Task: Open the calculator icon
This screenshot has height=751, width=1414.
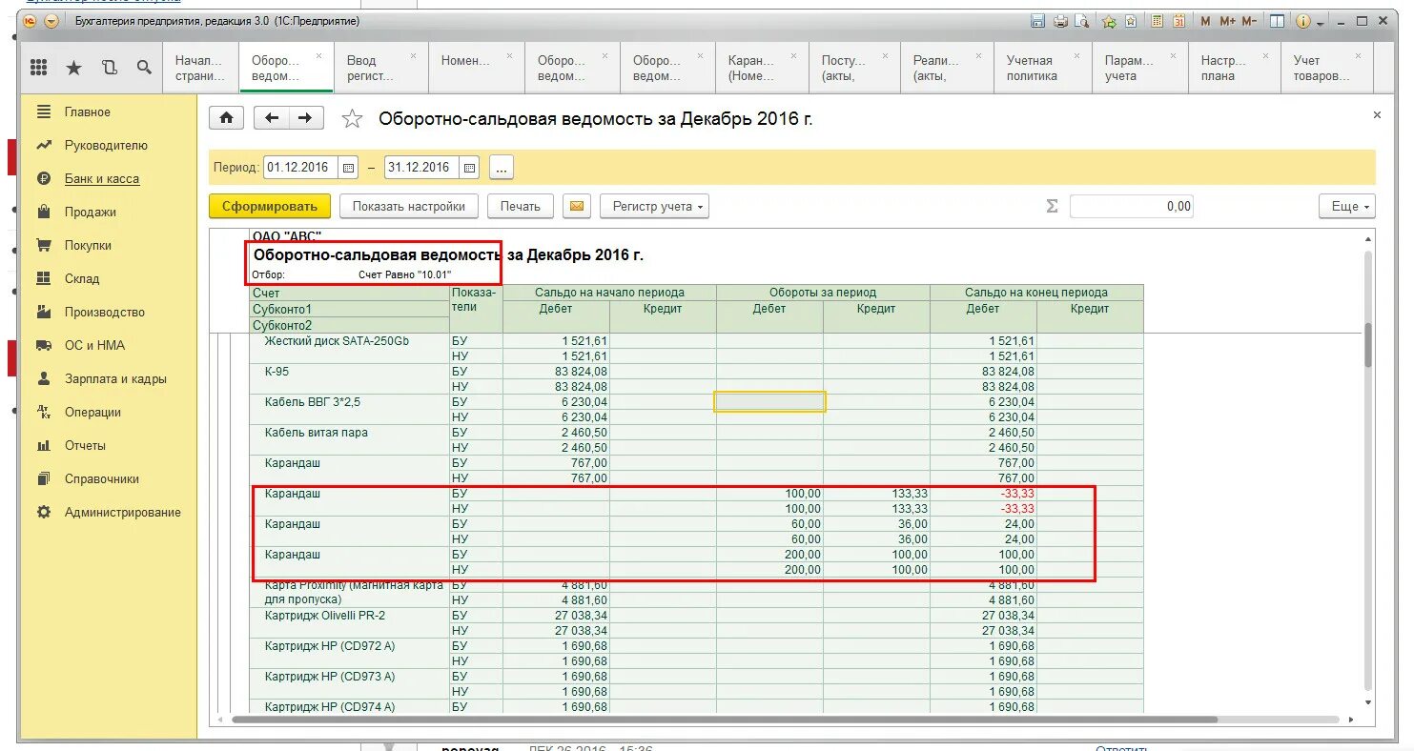Action: tap(1158, 21)
